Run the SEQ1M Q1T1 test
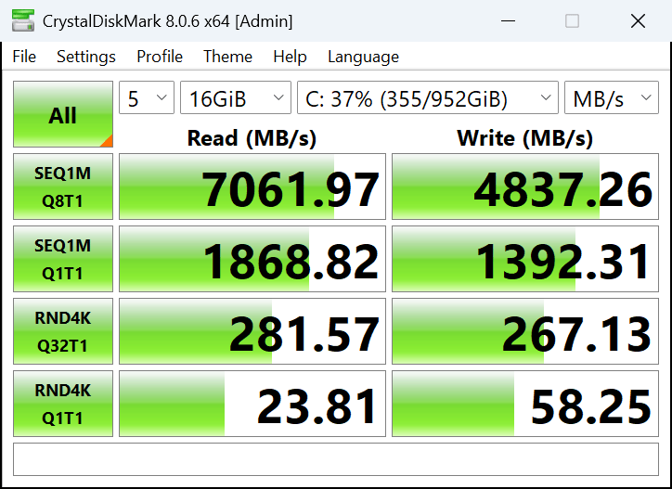Viewport: 672px width, 489px height. [63, 259]
